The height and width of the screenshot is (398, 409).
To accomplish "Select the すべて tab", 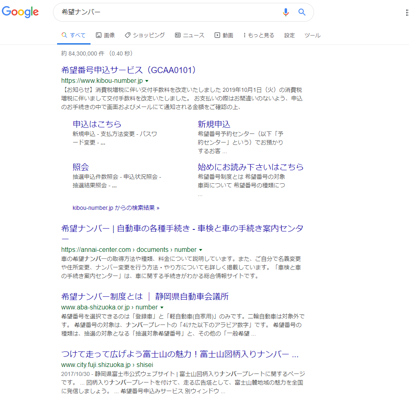I will pyautogui.click(x=73, y=36).
